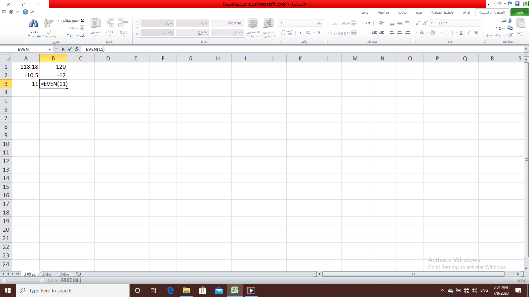Confirm formula with Enter checkmark icon
529x297 pixels.
point(70,49)
